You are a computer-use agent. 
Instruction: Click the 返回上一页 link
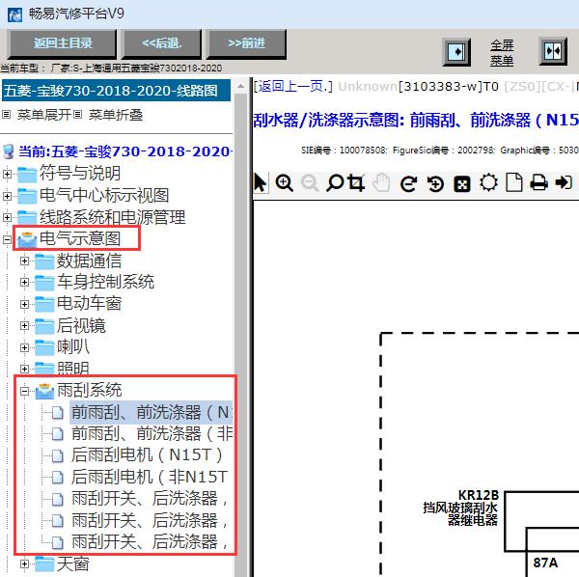[x=292, y=86]
